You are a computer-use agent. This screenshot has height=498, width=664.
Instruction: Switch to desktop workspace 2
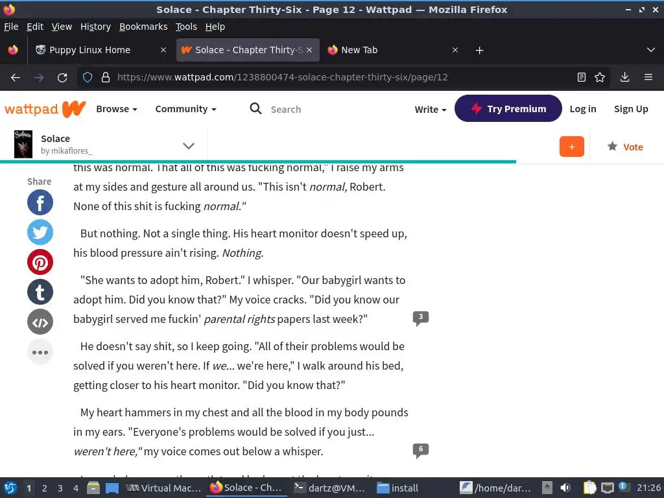tap(45, 488)
